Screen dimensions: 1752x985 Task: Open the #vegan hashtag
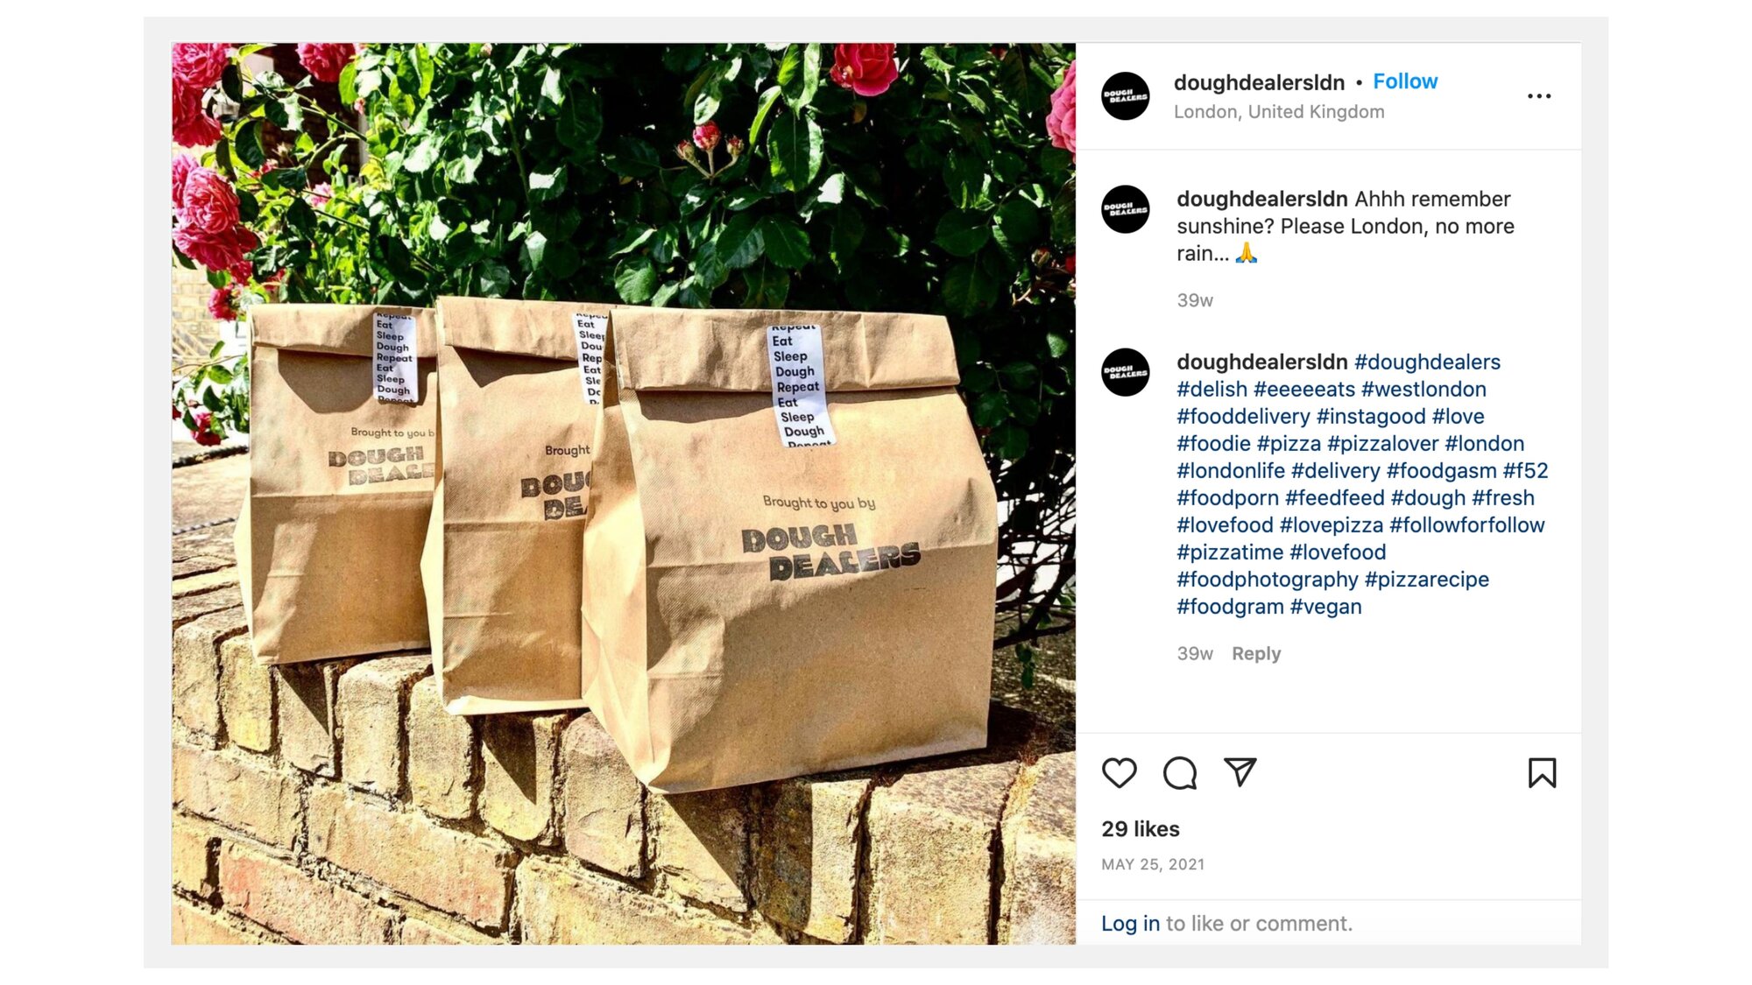1325,606
